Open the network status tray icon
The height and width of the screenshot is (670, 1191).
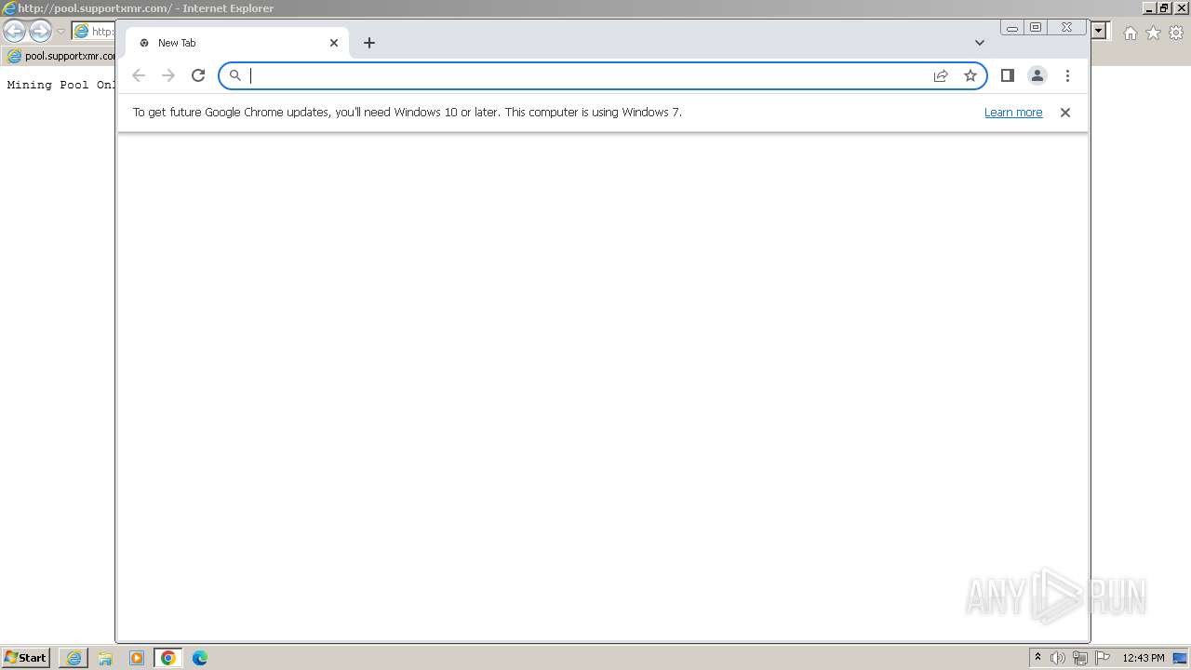1080,658
